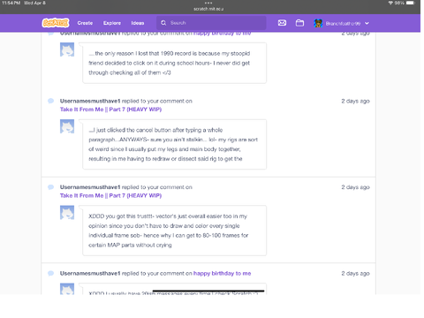Click the Wi-Fi status icon
The image size is (424, 318).
coord(390,3)
